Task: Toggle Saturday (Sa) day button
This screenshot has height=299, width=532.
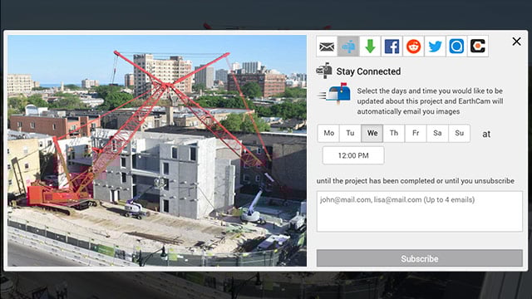Action: (x=437, y=133)
